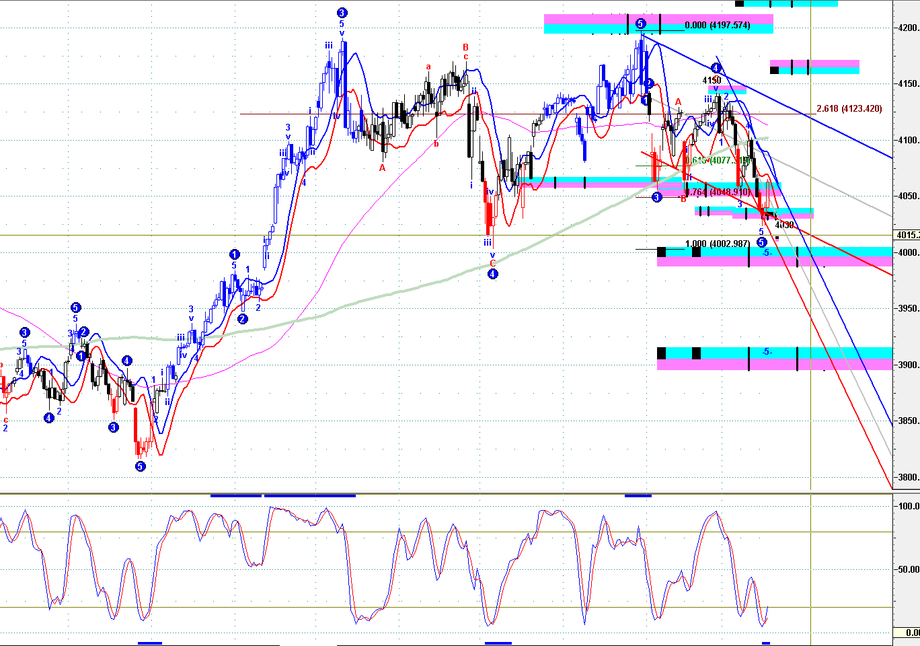Image resolution: width=920 pixels, height=646 pixels.
Task: Select 3950 on the price axis
Action: (908, 309)
